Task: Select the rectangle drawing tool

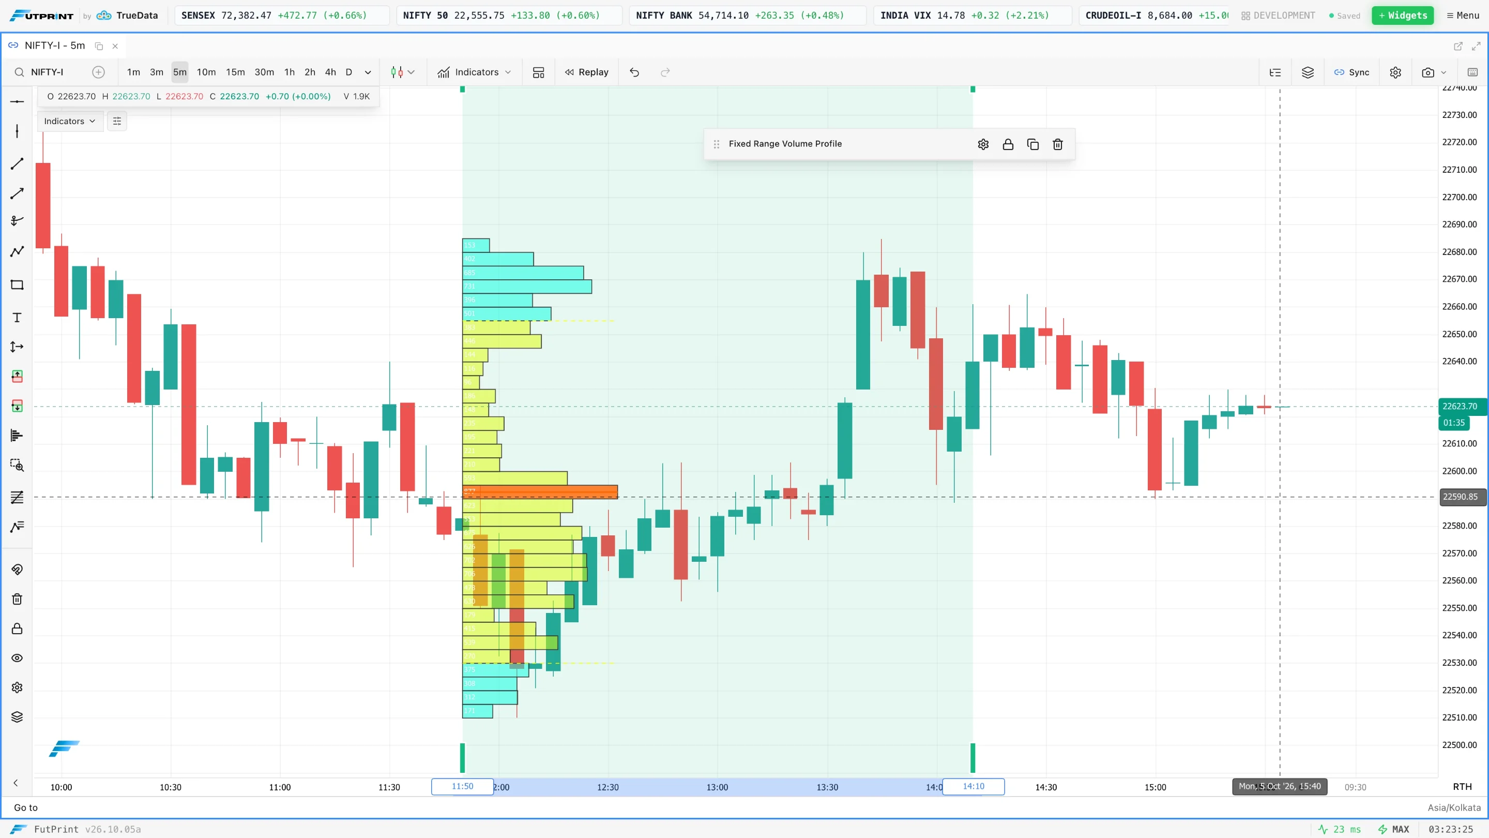Action: coord(17,285)
